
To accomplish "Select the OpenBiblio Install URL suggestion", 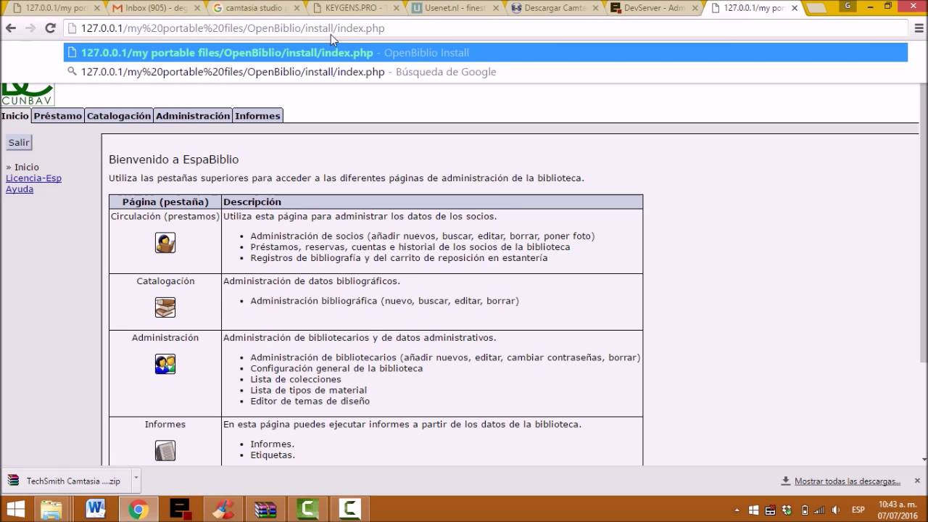I will tap(486, 53).
